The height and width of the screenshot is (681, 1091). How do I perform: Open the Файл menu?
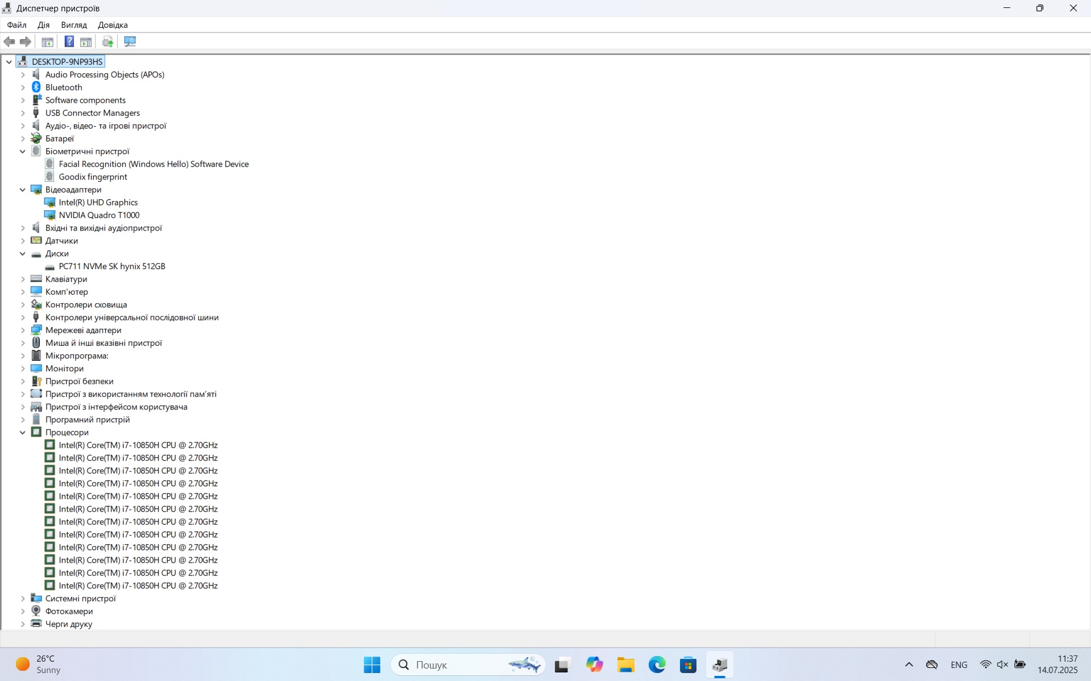coord(16,24)
